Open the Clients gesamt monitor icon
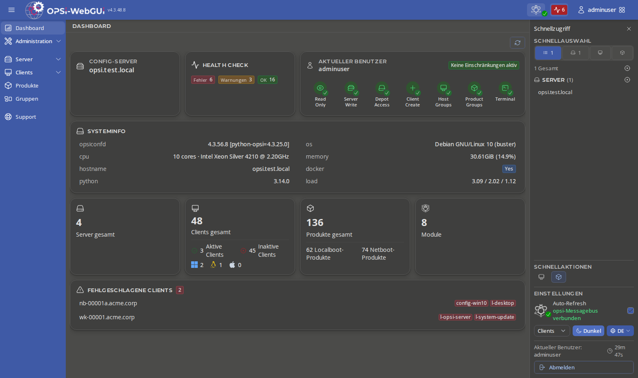Image resolution: width=638 pixels, height=378 pixels. 195,208
